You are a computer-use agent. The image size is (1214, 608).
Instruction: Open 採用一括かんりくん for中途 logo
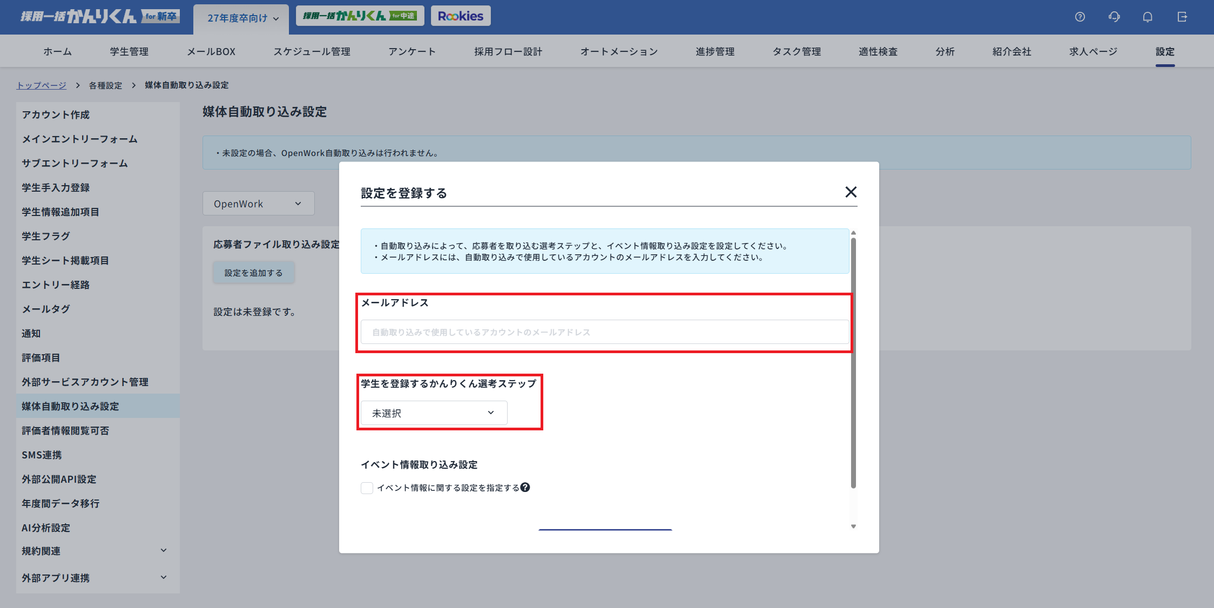pos(360,16)
